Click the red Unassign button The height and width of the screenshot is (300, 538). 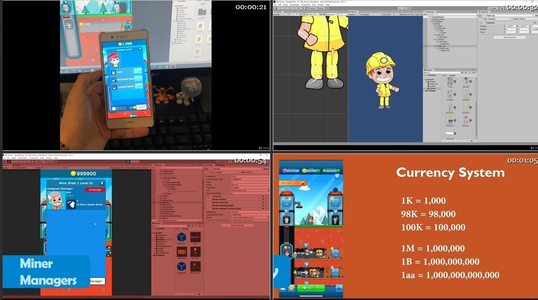[95, 190]
